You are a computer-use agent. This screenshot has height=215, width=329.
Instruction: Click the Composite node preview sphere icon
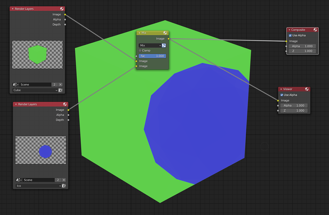click(x=315, y=30)
